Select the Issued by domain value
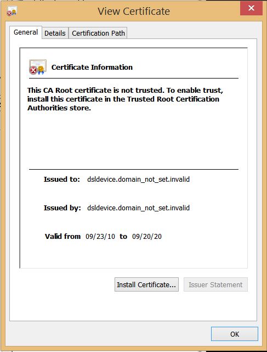This screenshot has width=267, height=352. pos(138,208)
